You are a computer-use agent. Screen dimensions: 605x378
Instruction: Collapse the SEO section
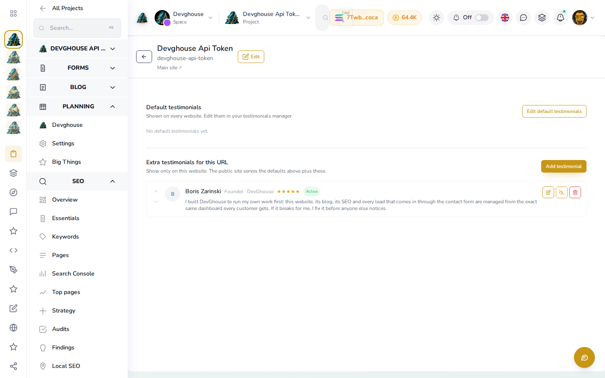pyautogui.click(x=77, y=181)
